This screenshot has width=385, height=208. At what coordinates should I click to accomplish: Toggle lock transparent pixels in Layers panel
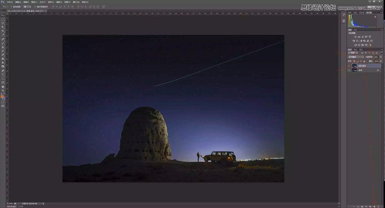(x=354, y=61)
